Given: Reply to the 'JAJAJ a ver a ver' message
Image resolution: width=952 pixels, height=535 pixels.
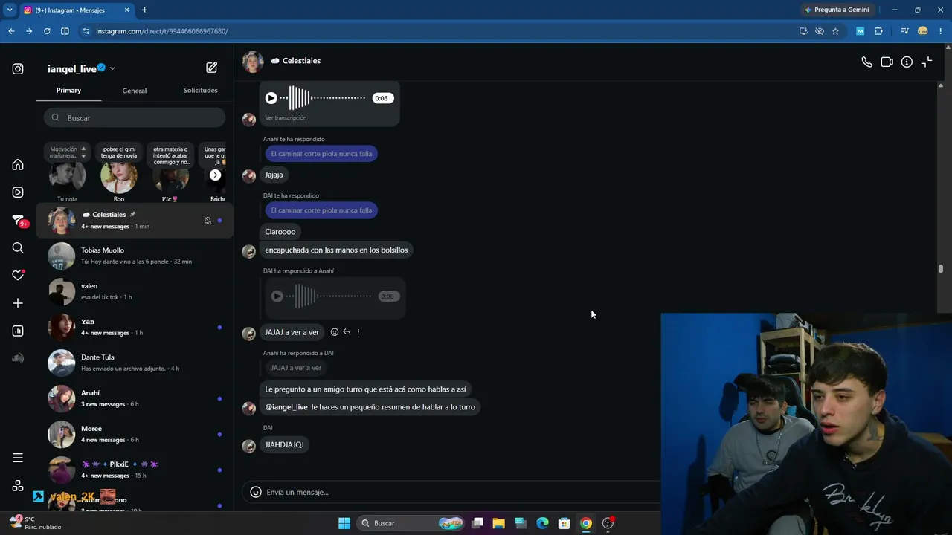Looking at the screenshot, I should coord(347,332).
